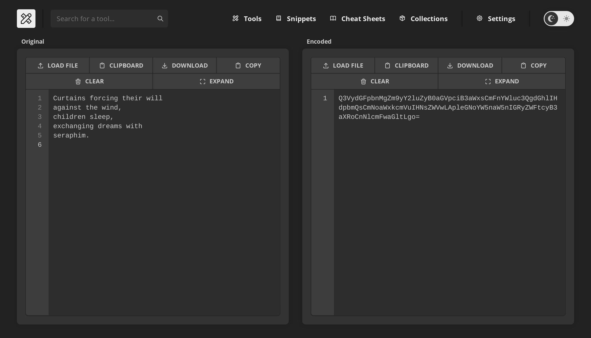The height and width of the screenshot is (338, 591).
Task: Clear the Encoded panel contents
Action: click(x=374, y=81)
